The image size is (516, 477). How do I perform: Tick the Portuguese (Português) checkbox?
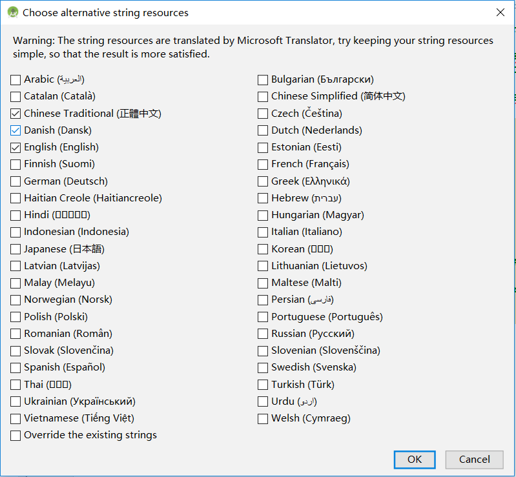(263, 317)
